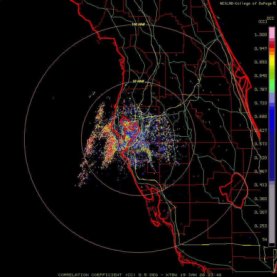Click the TH threshold label
This screenshot has width=277, height=277.
pos(264,240)
